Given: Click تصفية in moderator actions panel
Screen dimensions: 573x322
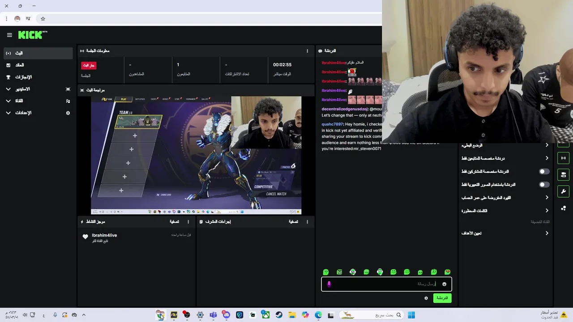Looking at the screenshot, I should click(293, 222).
